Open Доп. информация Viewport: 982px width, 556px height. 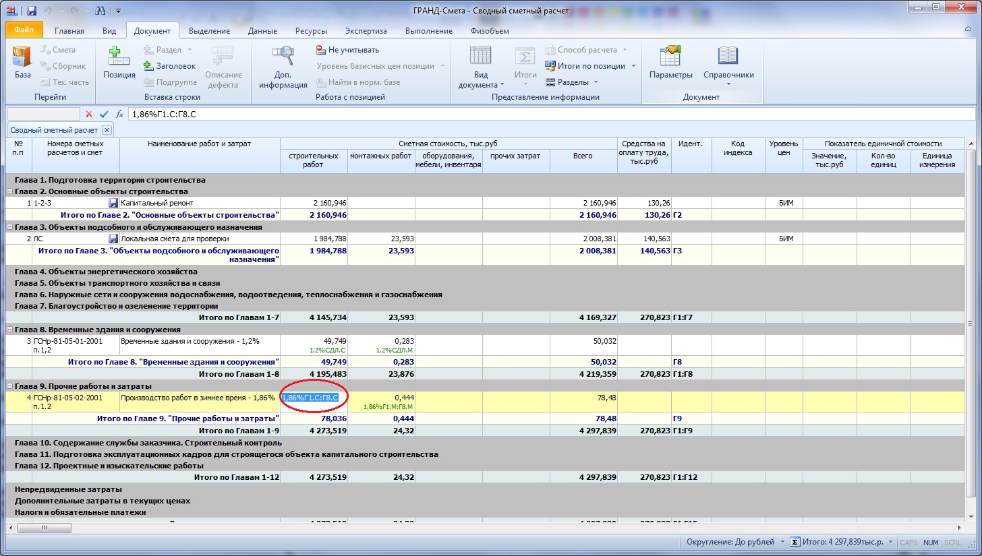pos(283,66)
